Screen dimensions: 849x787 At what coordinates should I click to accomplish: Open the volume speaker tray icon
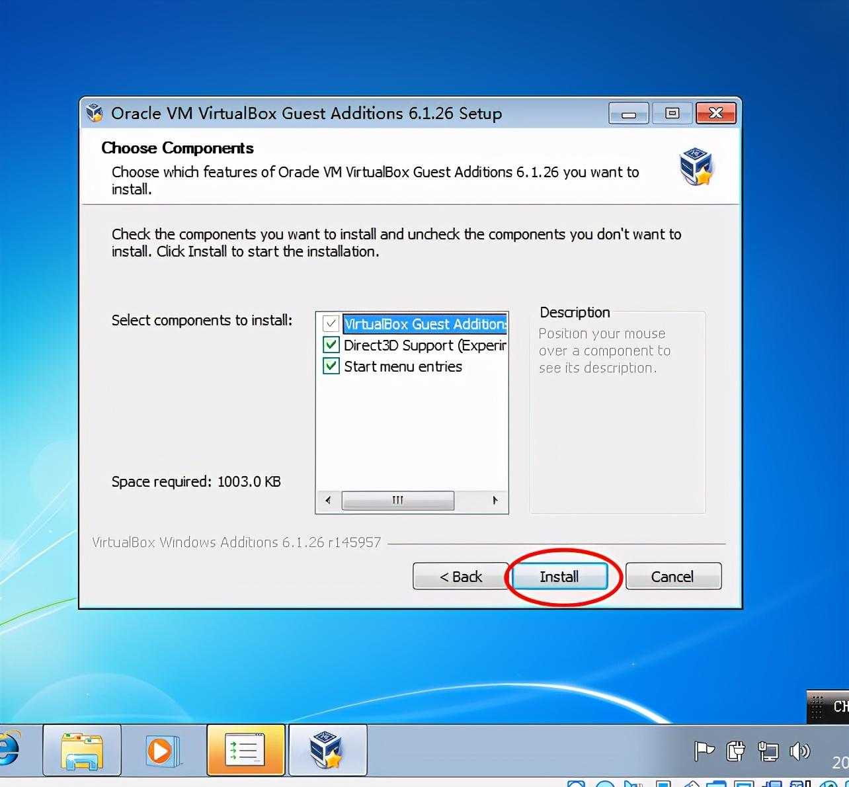coord(799,751)
